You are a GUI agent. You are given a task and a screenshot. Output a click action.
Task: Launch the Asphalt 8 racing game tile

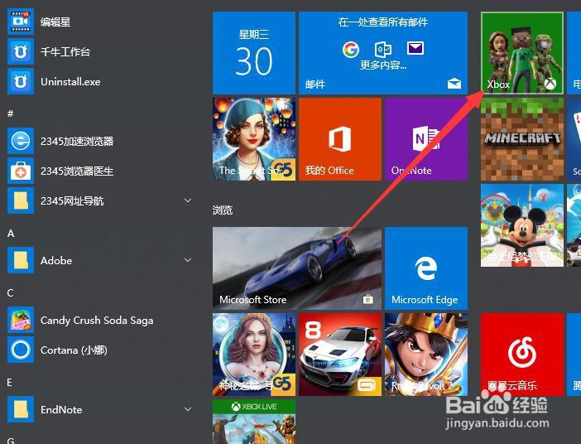(x=340, y=355)
